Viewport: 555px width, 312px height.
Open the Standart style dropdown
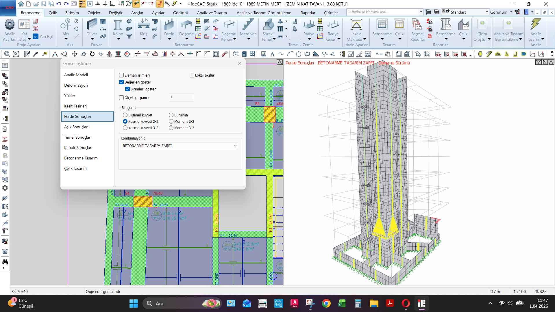(487, 12)
